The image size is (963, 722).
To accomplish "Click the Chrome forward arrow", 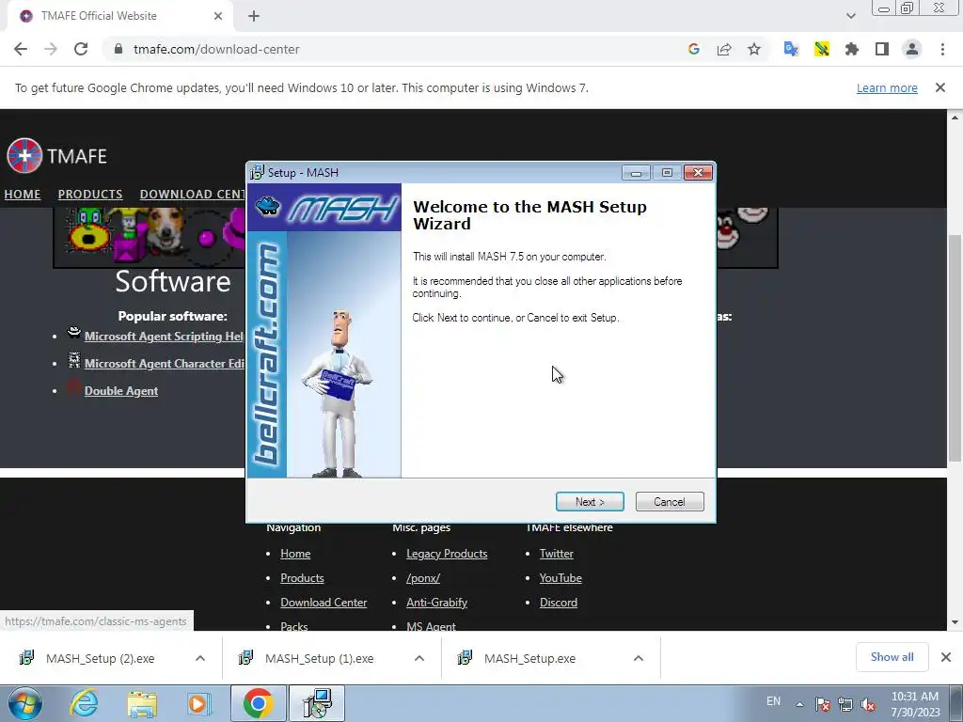I will (x=51, y=49).
